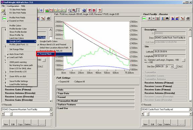Choose Google Earth Colors submenu entry

pos(54,41)
